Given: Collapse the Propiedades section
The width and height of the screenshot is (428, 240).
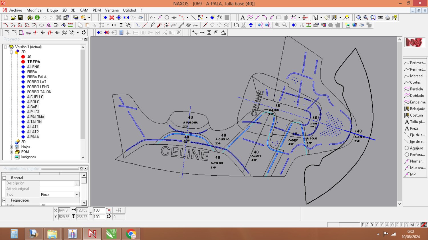Looking at the screenshot, I should coord(4,200).
